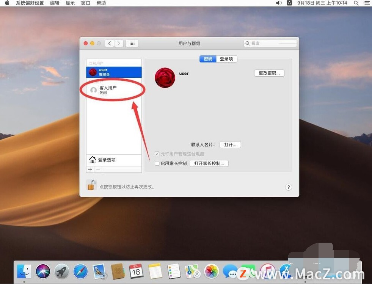Open Spotlight search magnifier in menu bar
The width and height of the screenshot is (372, 284).
[356, 3]
